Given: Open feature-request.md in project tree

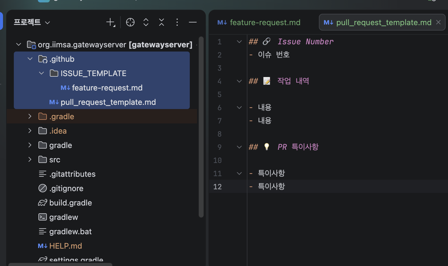Looking at the screenshot, I should [107, 88].
